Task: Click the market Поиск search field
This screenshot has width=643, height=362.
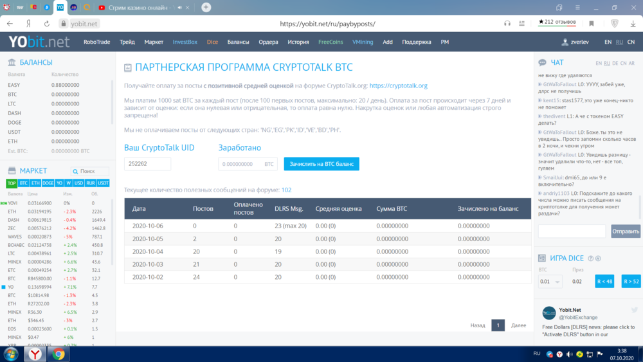Action: point(90,171)
